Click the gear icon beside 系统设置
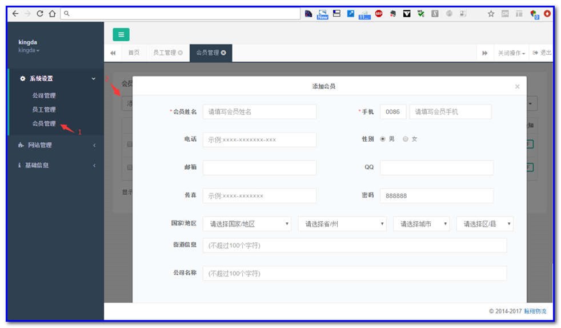The height and width of the screenshot is (328, 561). [x=22, y=78]
